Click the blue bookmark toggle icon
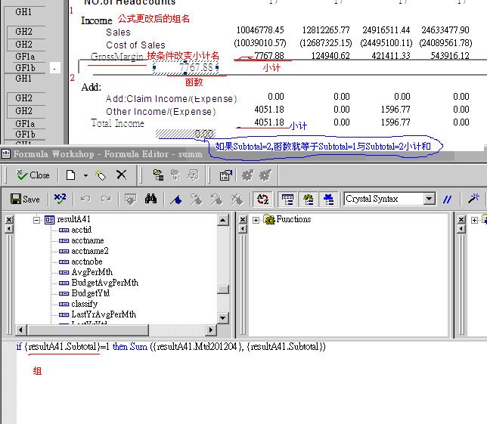The width and height of the screenshot is (487, 424). [176, 200]
